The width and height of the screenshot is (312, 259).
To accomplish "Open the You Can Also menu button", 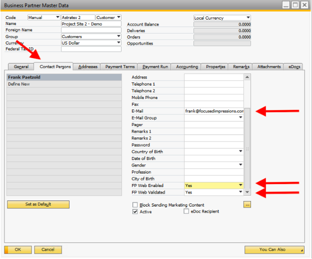I will coord(274,249).
